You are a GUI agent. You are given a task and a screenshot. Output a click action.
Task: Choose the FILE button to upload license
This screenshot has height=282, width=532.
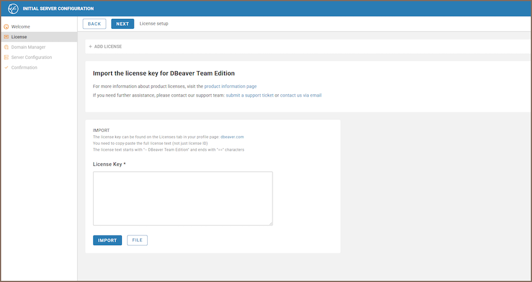click(x=137, y=240)
